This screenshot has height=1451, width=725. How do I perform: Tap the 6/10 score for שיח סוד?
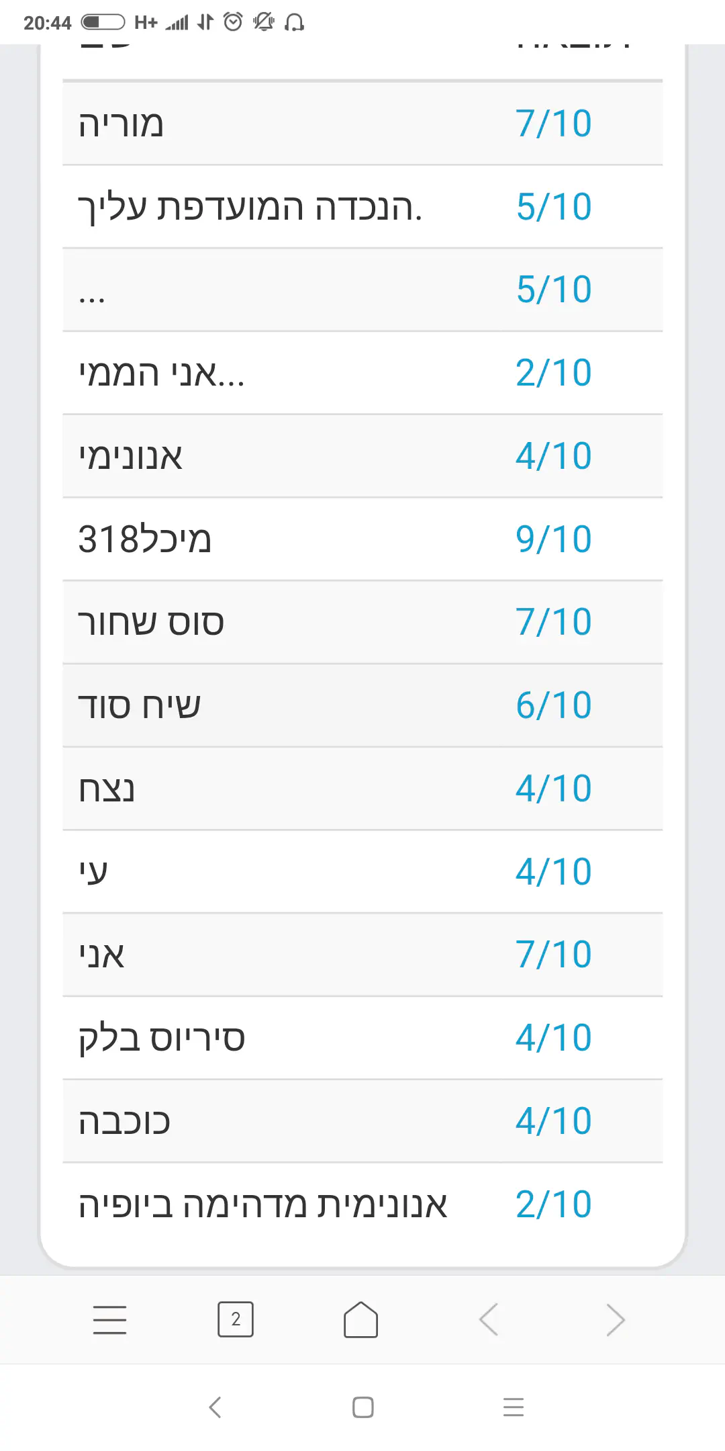554,705
